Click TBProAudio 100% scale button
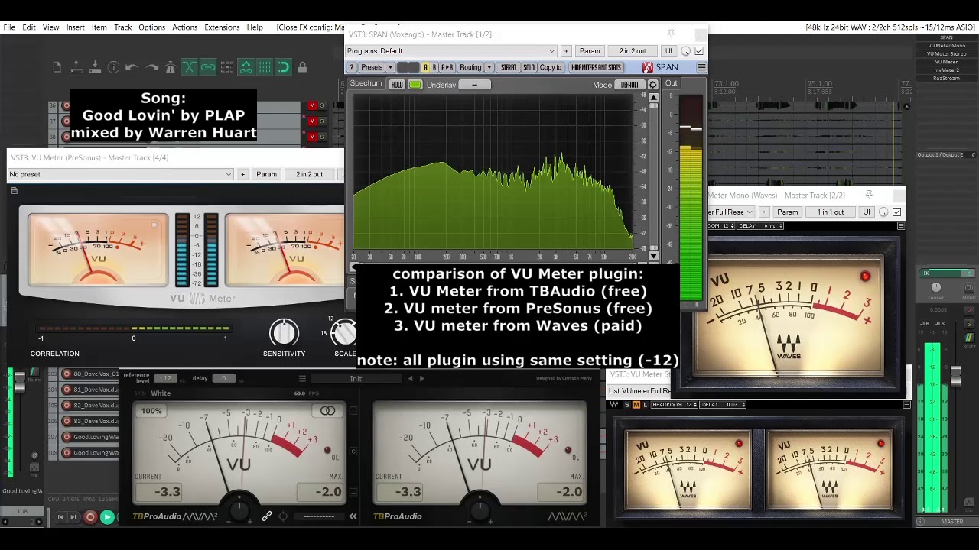Image resolution: width=979 pixels, height=550 pixels. click(151, 411)
